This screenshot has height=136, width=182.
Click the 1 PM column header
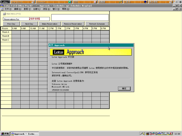click(60, 28)
